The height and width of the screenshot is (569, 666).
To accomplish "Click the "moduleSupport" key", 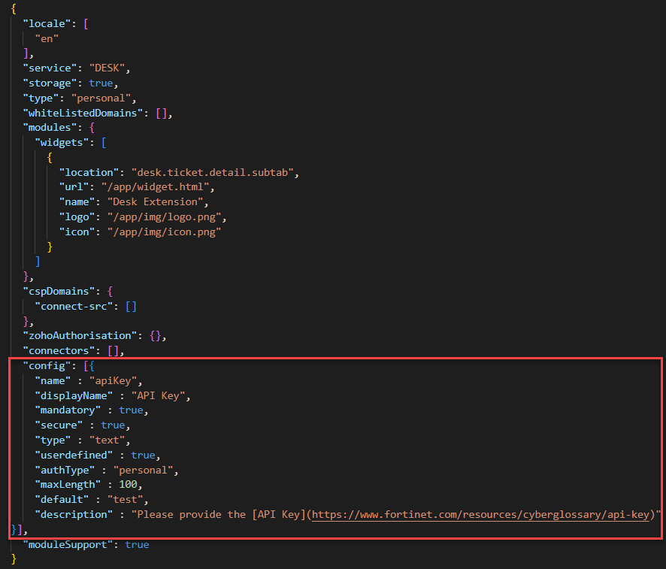I will [68, 545].
